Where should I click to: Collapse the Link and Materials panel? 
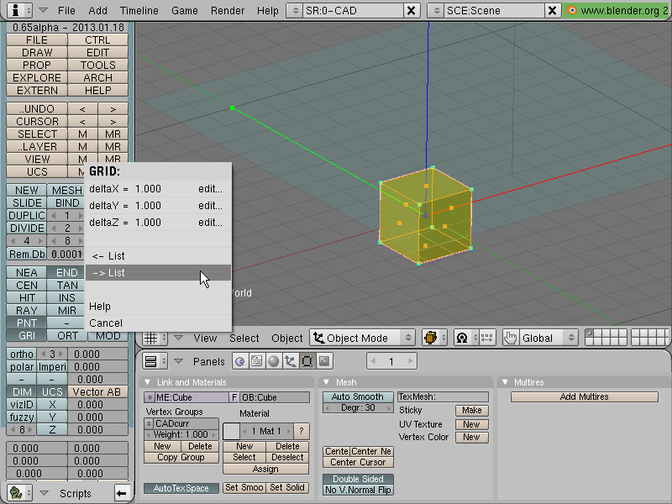pyautogui.click(x=148, y=382)
